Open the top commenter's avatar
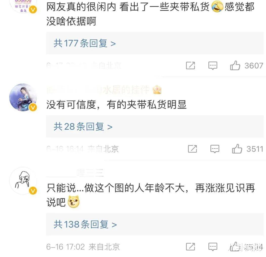 click(x=23, y=5)
